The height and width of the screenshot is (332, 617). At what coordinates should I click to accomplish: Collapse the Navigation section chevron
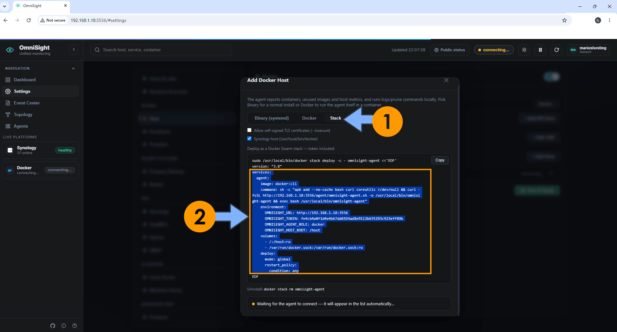[73, 68]
